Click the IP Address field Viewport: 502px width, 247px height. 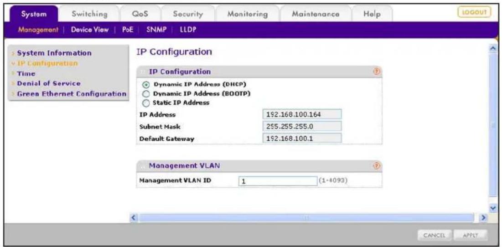tap(302, 114)
